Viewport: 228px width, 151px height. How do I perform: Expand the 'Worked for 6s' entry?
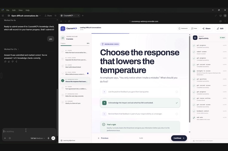[x=10, y=20]
